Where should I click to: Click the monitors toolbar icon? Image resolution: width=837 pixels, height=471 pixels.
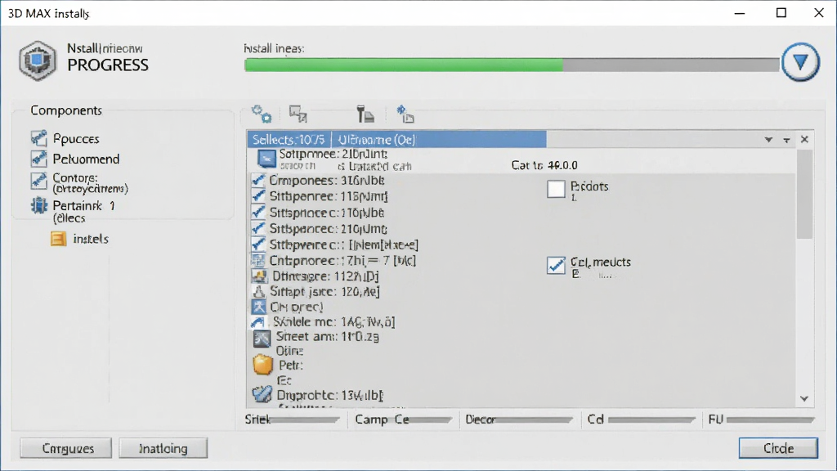298,114
